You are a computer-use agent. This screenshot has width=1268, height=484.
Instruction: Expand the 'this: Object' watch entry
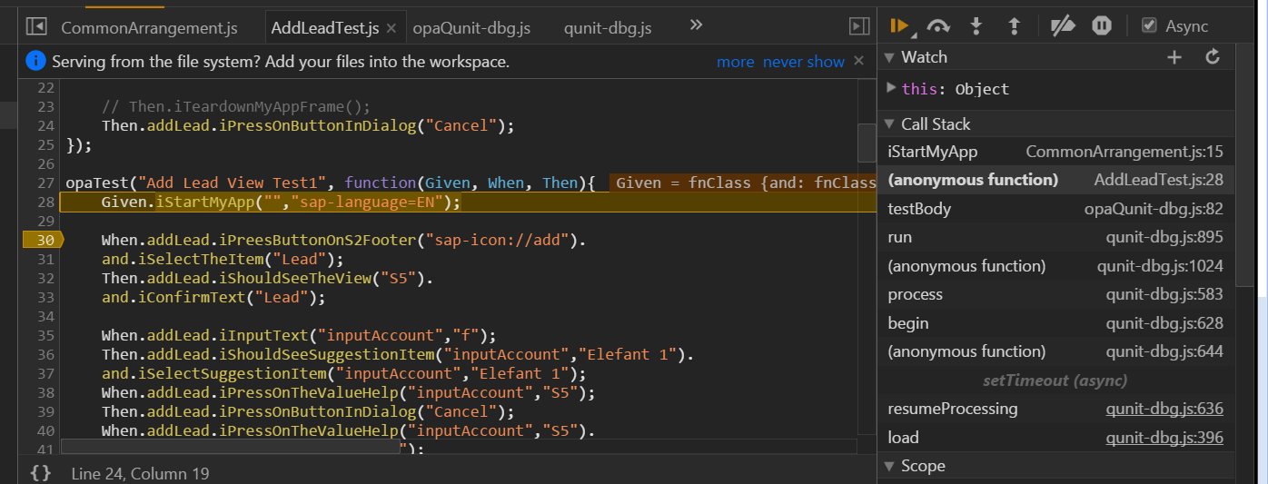(891, 88)
